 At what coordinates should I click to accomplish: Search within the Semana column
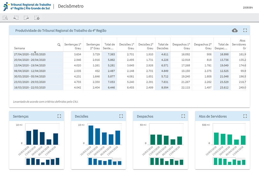pos(59,45)
